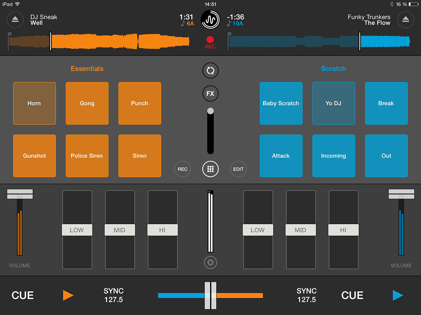
Task: Open mixer settings gear icon
Action: [210, 262]
